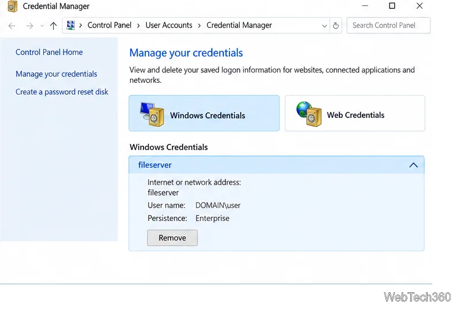
Task: Click the Control Panel icon in address bar
Action: click(x=70, y=25)
